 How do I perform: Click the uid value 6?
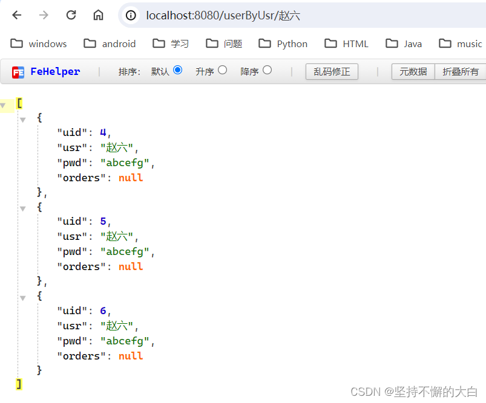click(103, 311)
